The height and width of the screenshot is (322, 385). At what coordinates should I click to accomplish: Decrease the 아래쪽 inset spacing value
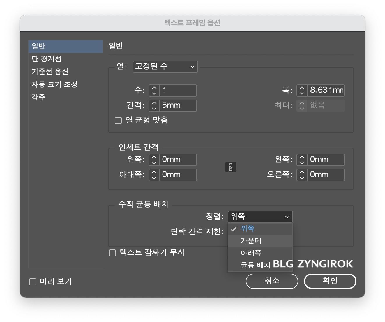tap(153, 177)
